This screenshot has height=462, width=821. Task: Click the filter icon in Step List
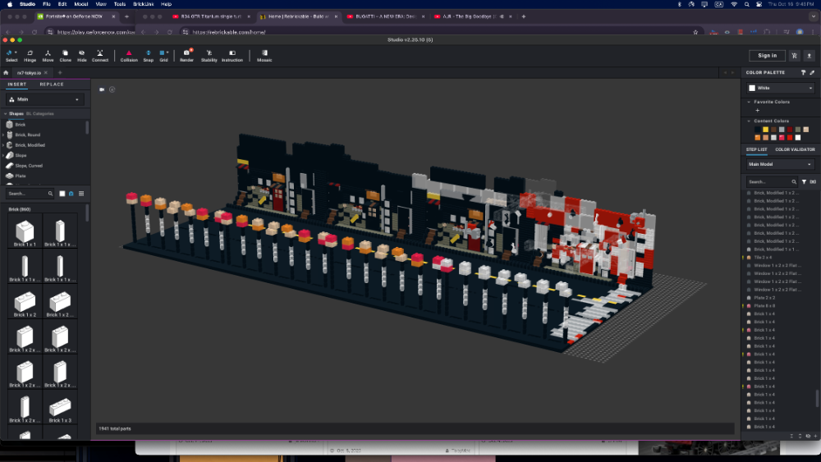[x=805, y=182]
